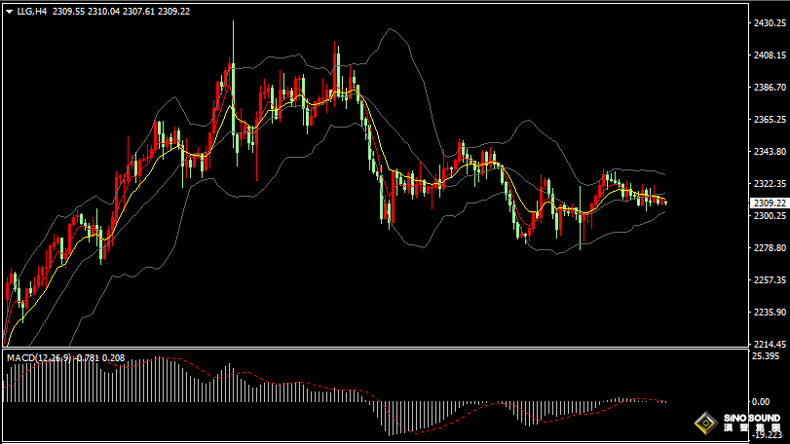Click the Sino Sound diamond logo icon

702,425
